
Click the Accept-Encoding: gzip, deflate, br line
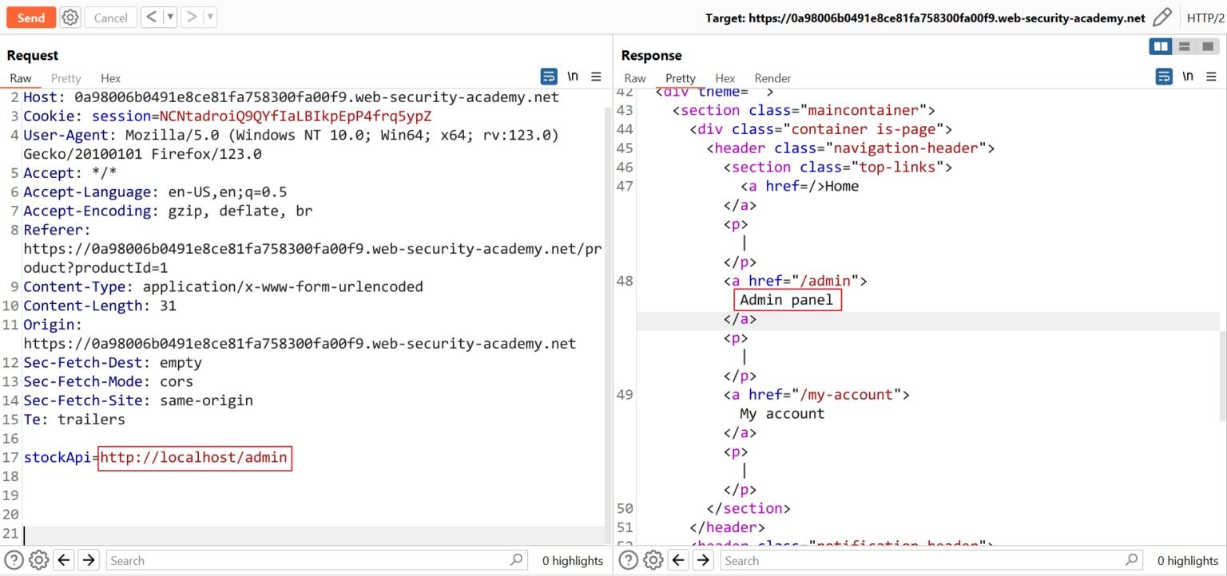click(x=168, y=211)
